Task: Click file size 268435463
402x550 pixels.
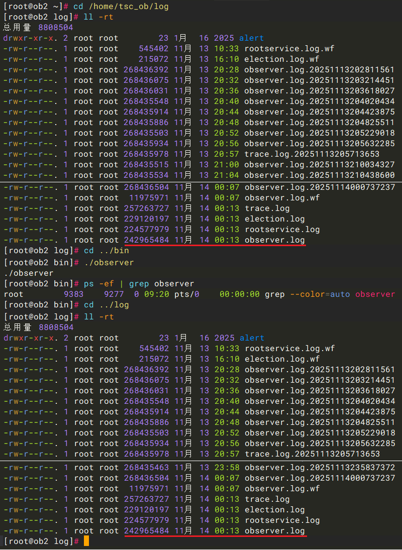Action: (146, 468)
